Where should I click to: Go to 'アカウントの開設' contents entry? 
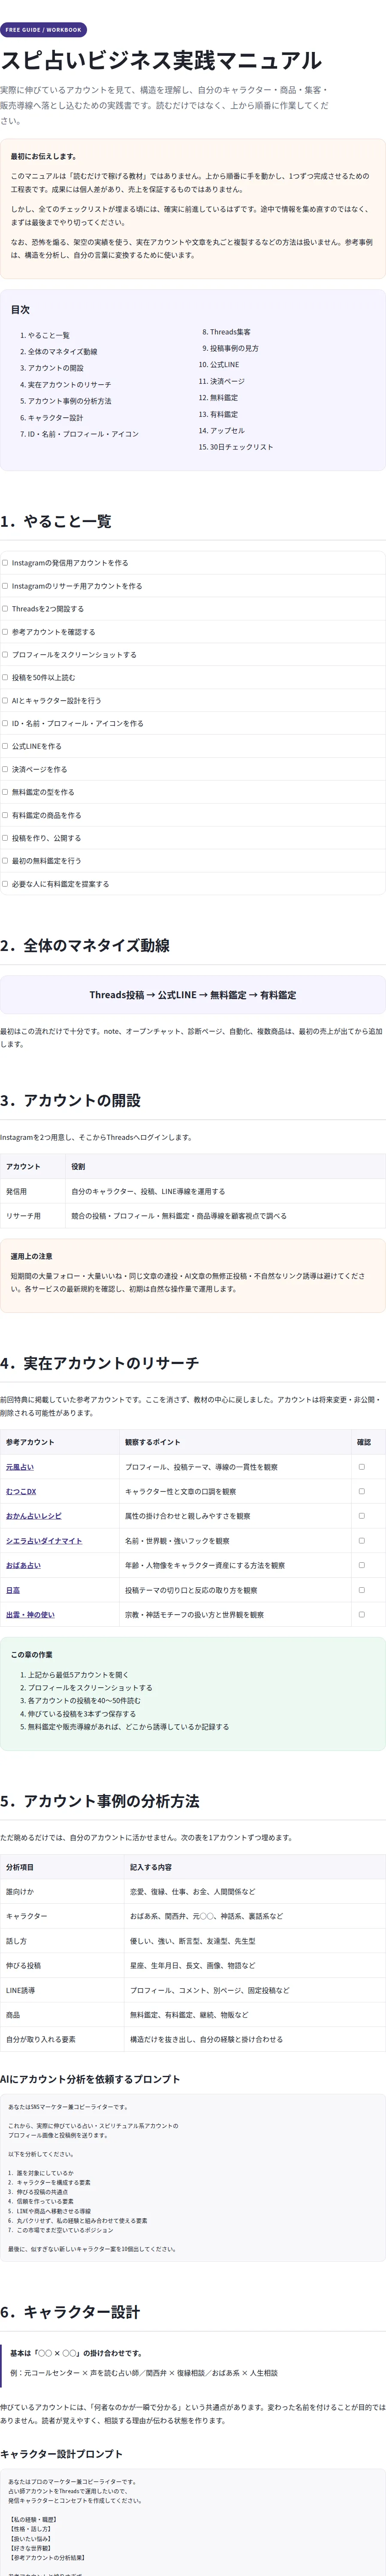pyautogui.click(x=56, y=368)
